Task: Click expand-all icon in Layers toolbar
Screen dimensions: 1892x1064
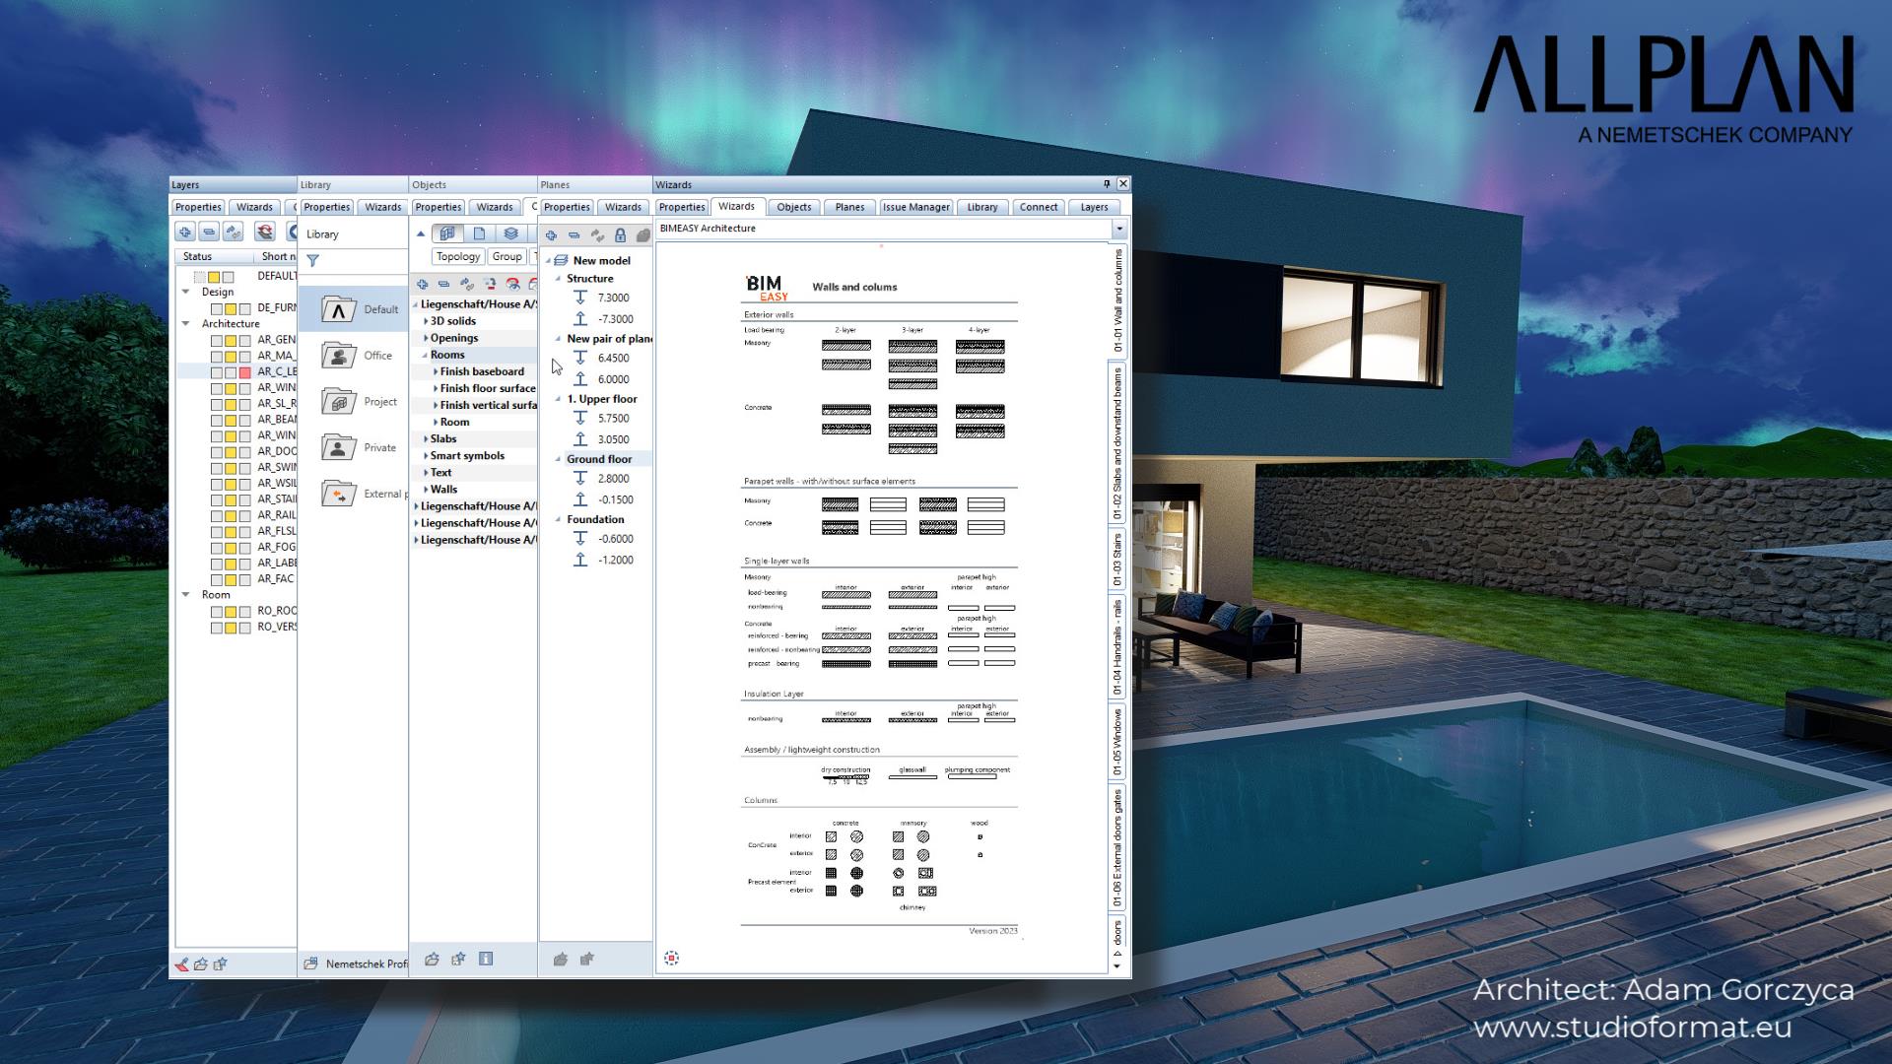Action: click(184, 232)
